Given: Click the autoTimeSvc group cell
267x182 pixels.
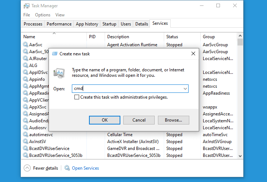Looking at the screenshot, I should coord(215,135).
